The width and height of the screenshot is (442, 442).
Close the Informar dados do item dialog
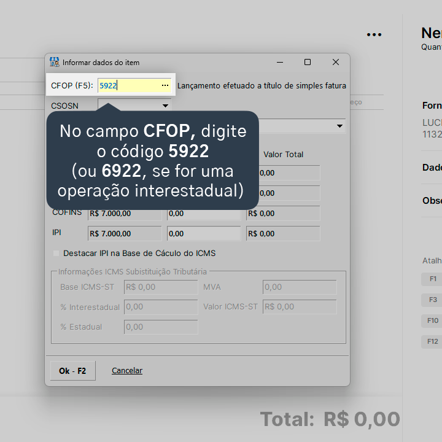tap(335, 62)
